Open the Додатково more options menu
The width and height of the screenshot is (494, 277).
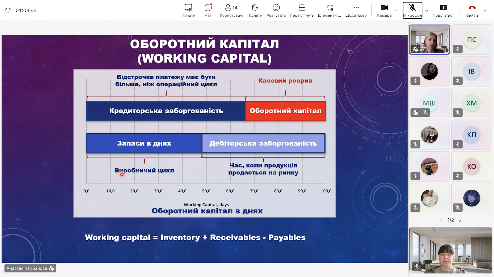(x=356, y=10)
